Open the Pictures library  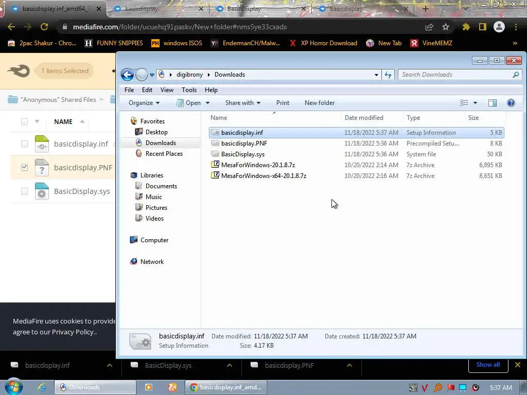(x=156, y=208)
